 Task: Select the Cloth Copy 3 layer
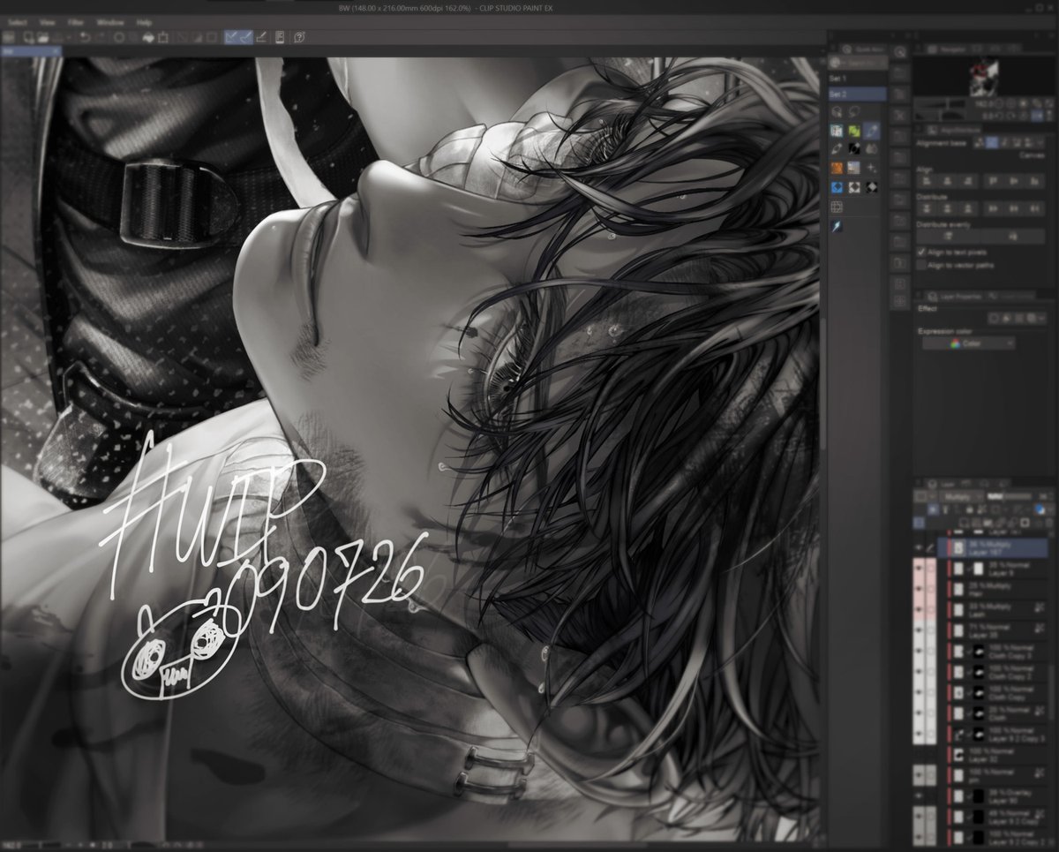coord(998,652)
